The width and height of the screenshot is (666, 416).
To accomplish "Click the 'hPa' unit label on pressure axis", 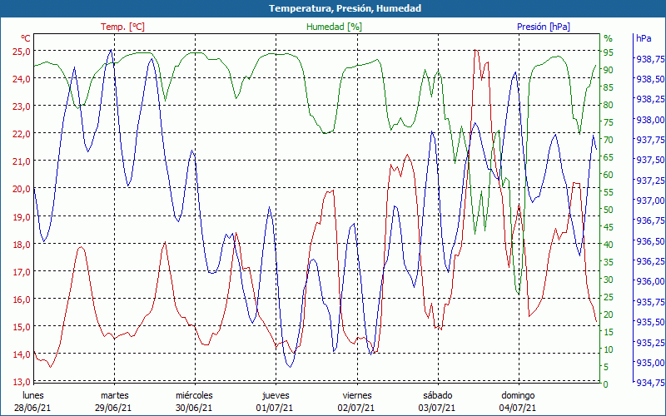I will (x=644, y=38).
